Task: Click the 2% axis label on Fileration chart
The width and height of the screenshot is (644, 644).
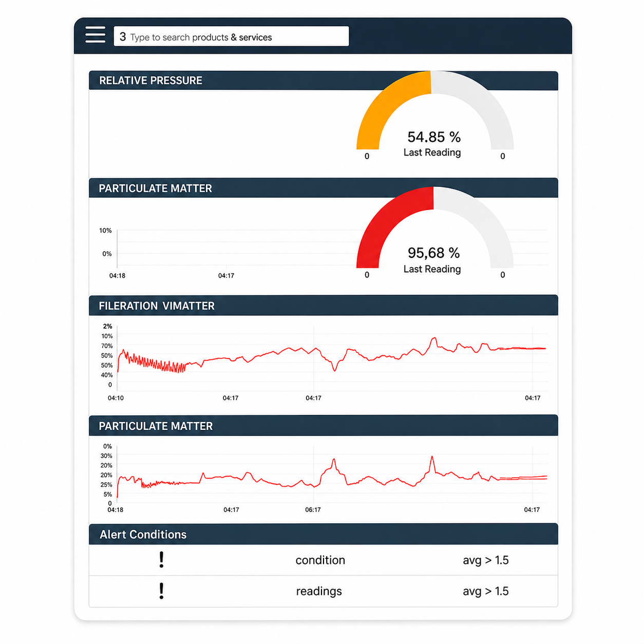Action: click(107, 326)
